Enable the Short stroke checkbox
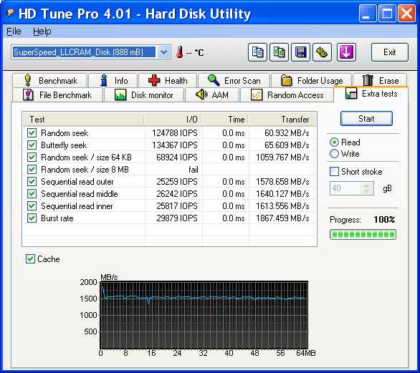Image resolution: width=420 pixels, height=373 pixels. 334,172
